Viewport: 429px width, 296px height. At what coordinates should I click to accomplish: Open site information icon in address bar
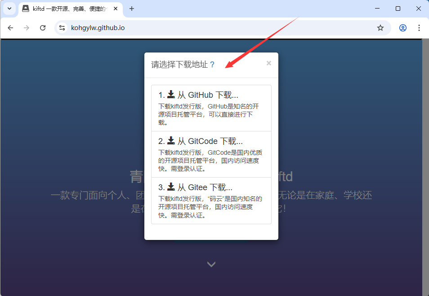point(62,28)
